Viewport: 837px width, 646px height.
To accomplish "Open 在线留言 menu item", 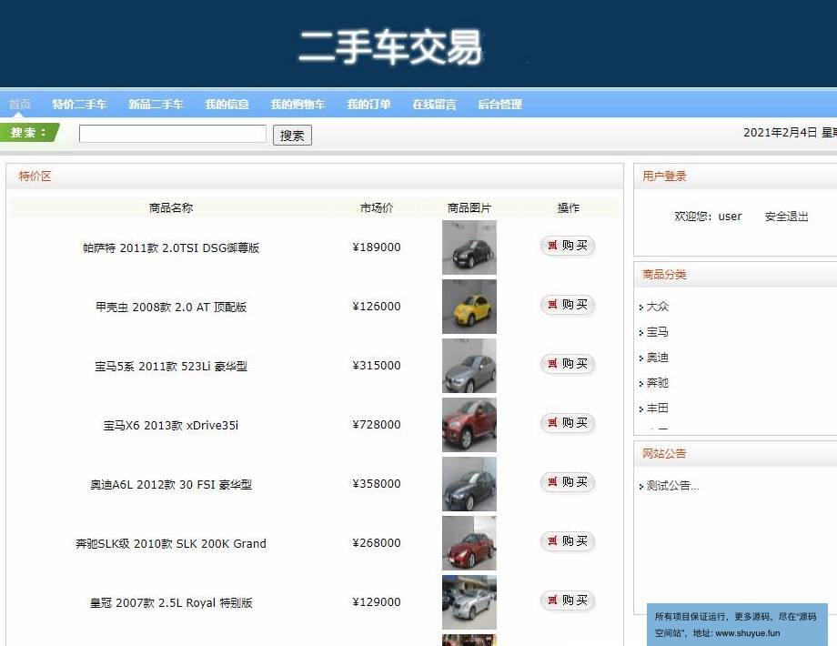I will tap(435, 104).
